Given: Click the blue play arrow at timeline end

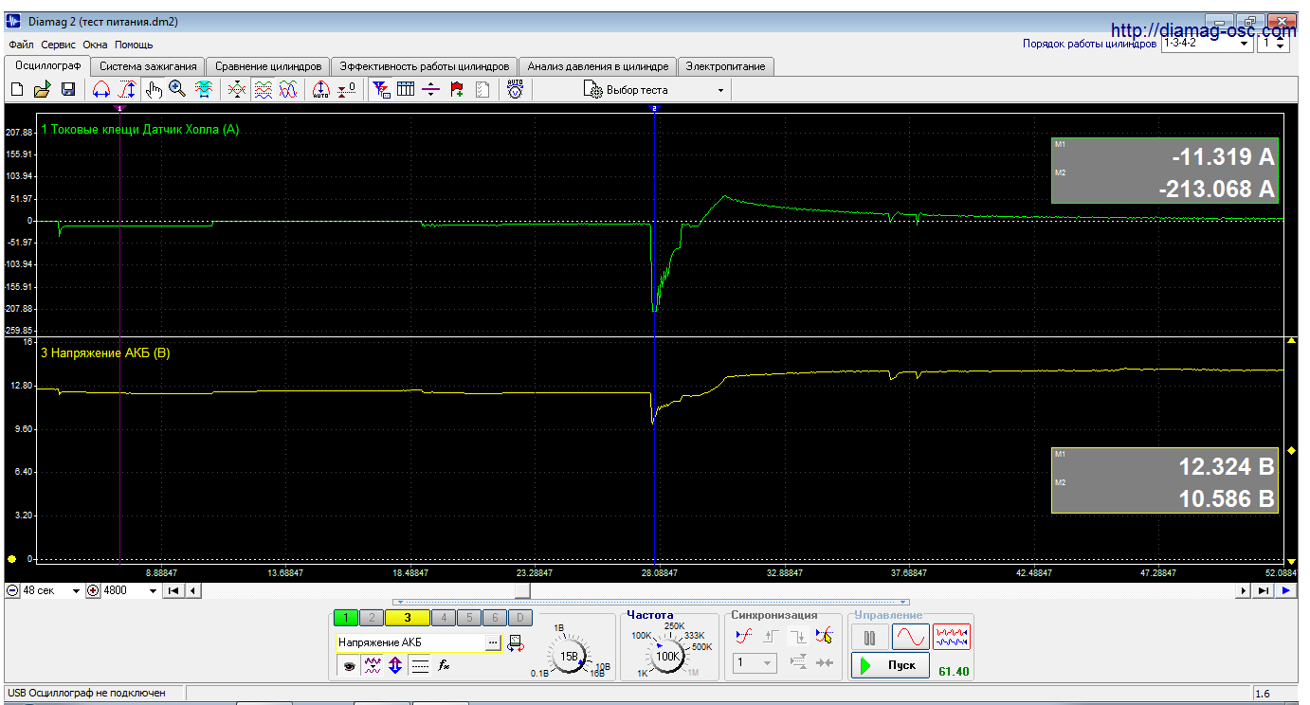Looking at the screenshot, I should click(x=1286, y=590).
